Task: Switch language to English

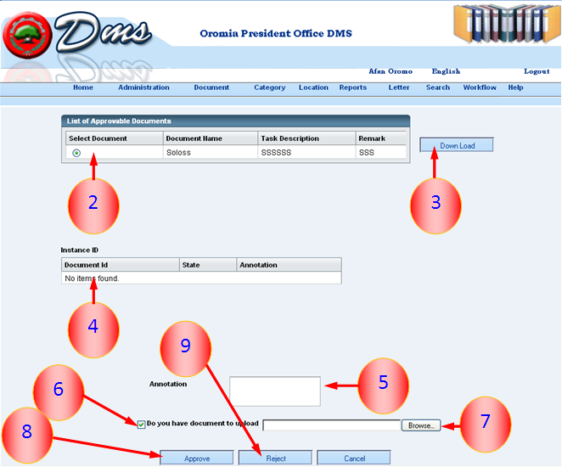Action: pos(446,71)
